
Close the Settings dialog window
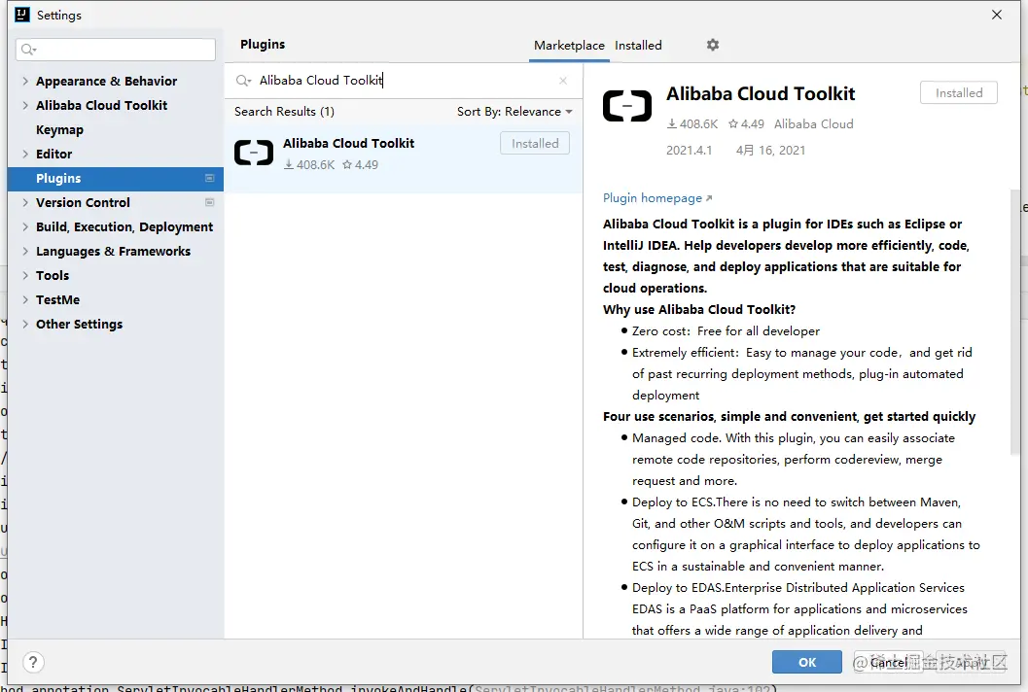tap(997, 15)
